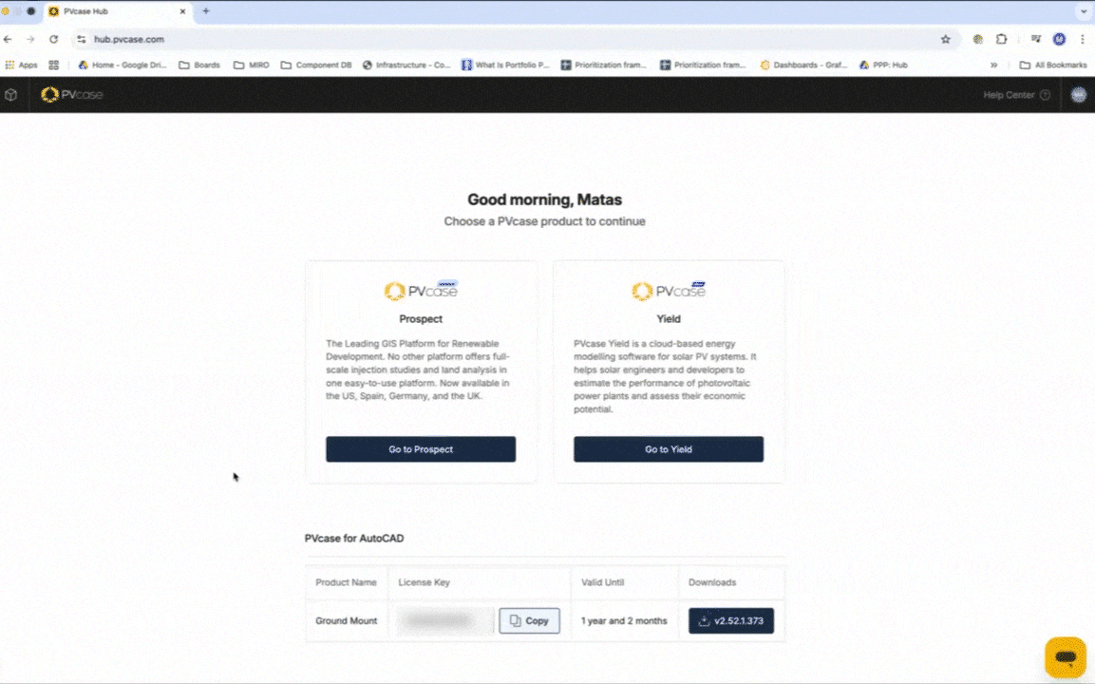
Task: Click Go to Prospect button
Action: pyautogui.click(x=421, y=449)
